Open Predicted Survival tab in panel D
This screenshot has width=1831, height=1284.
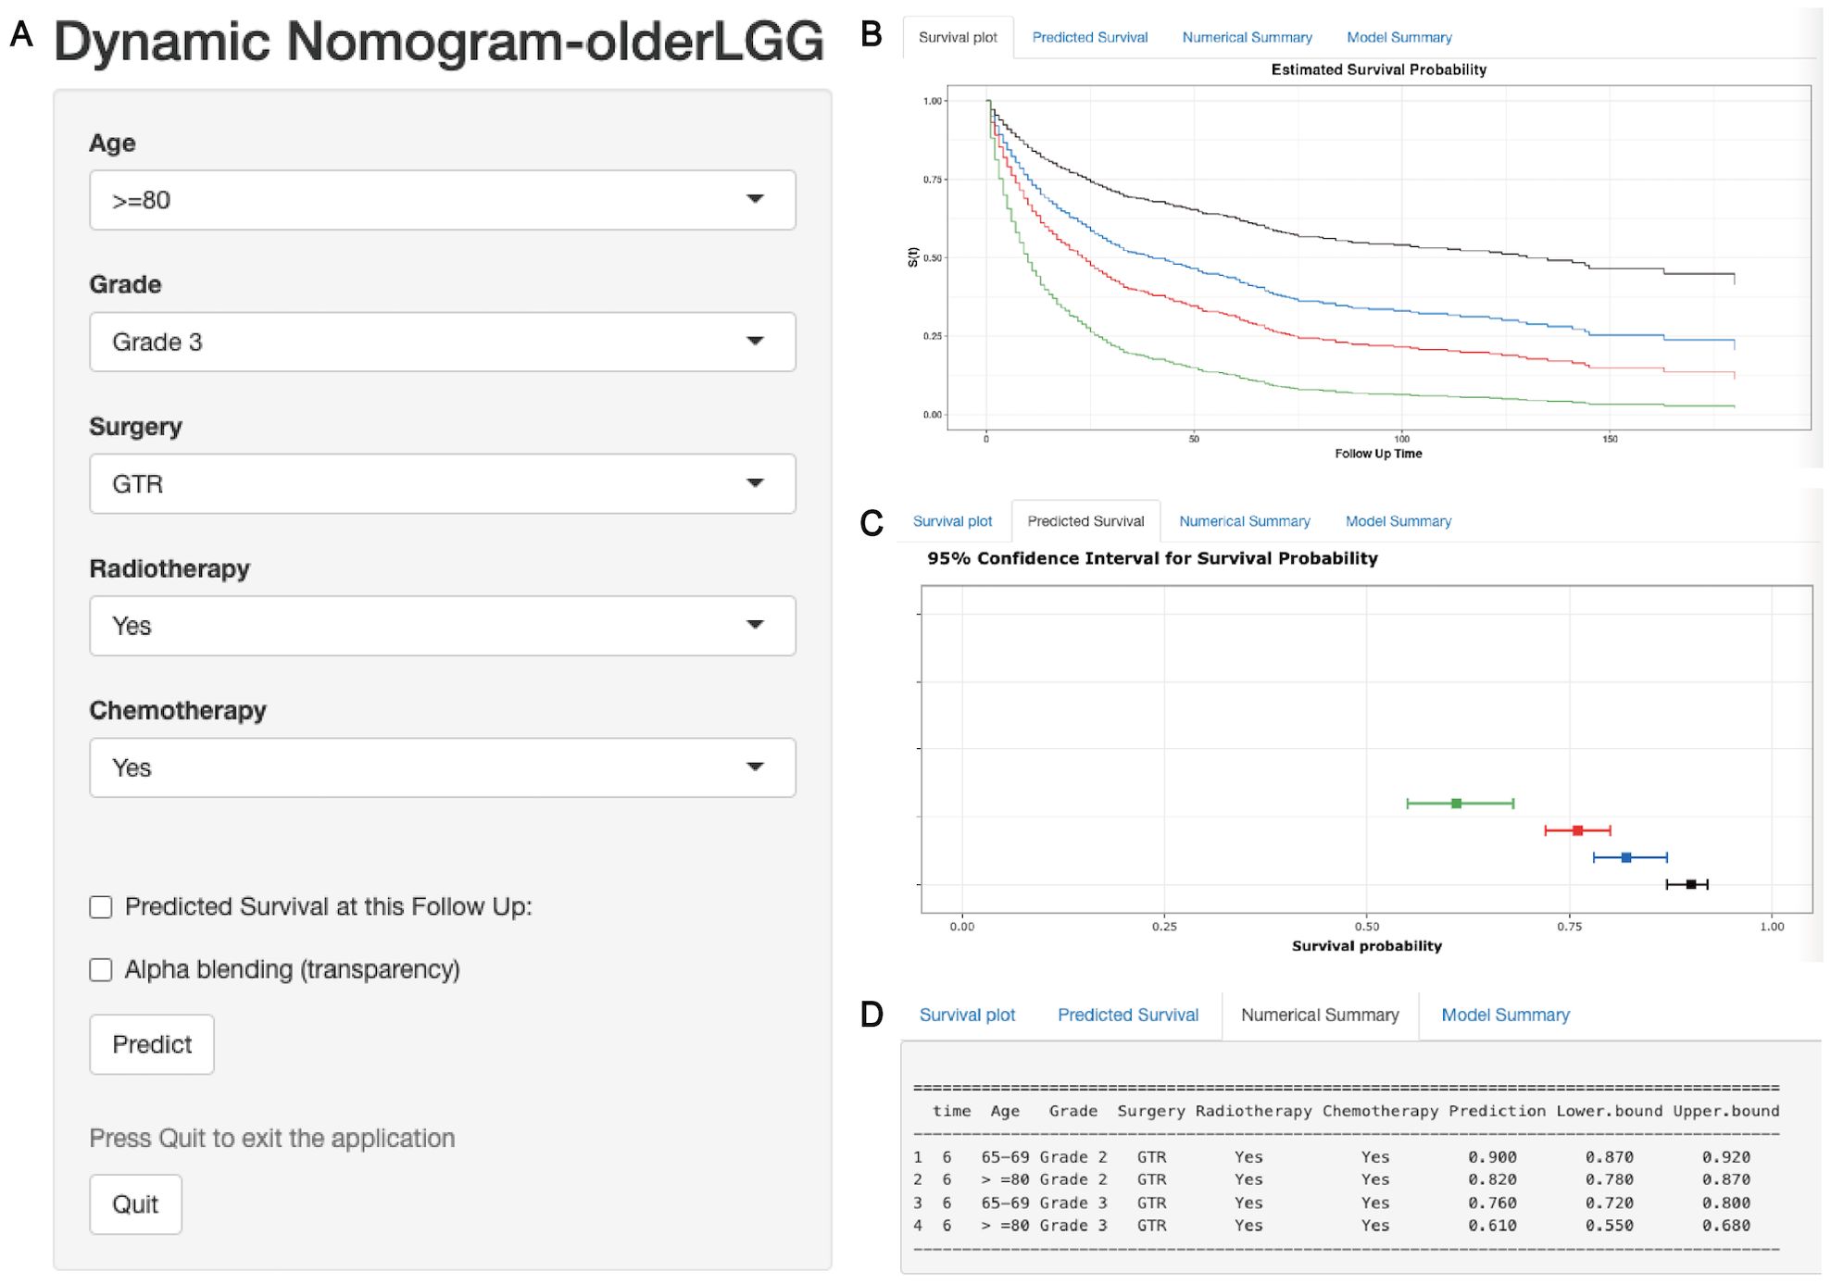(x=1127, y=1015)
